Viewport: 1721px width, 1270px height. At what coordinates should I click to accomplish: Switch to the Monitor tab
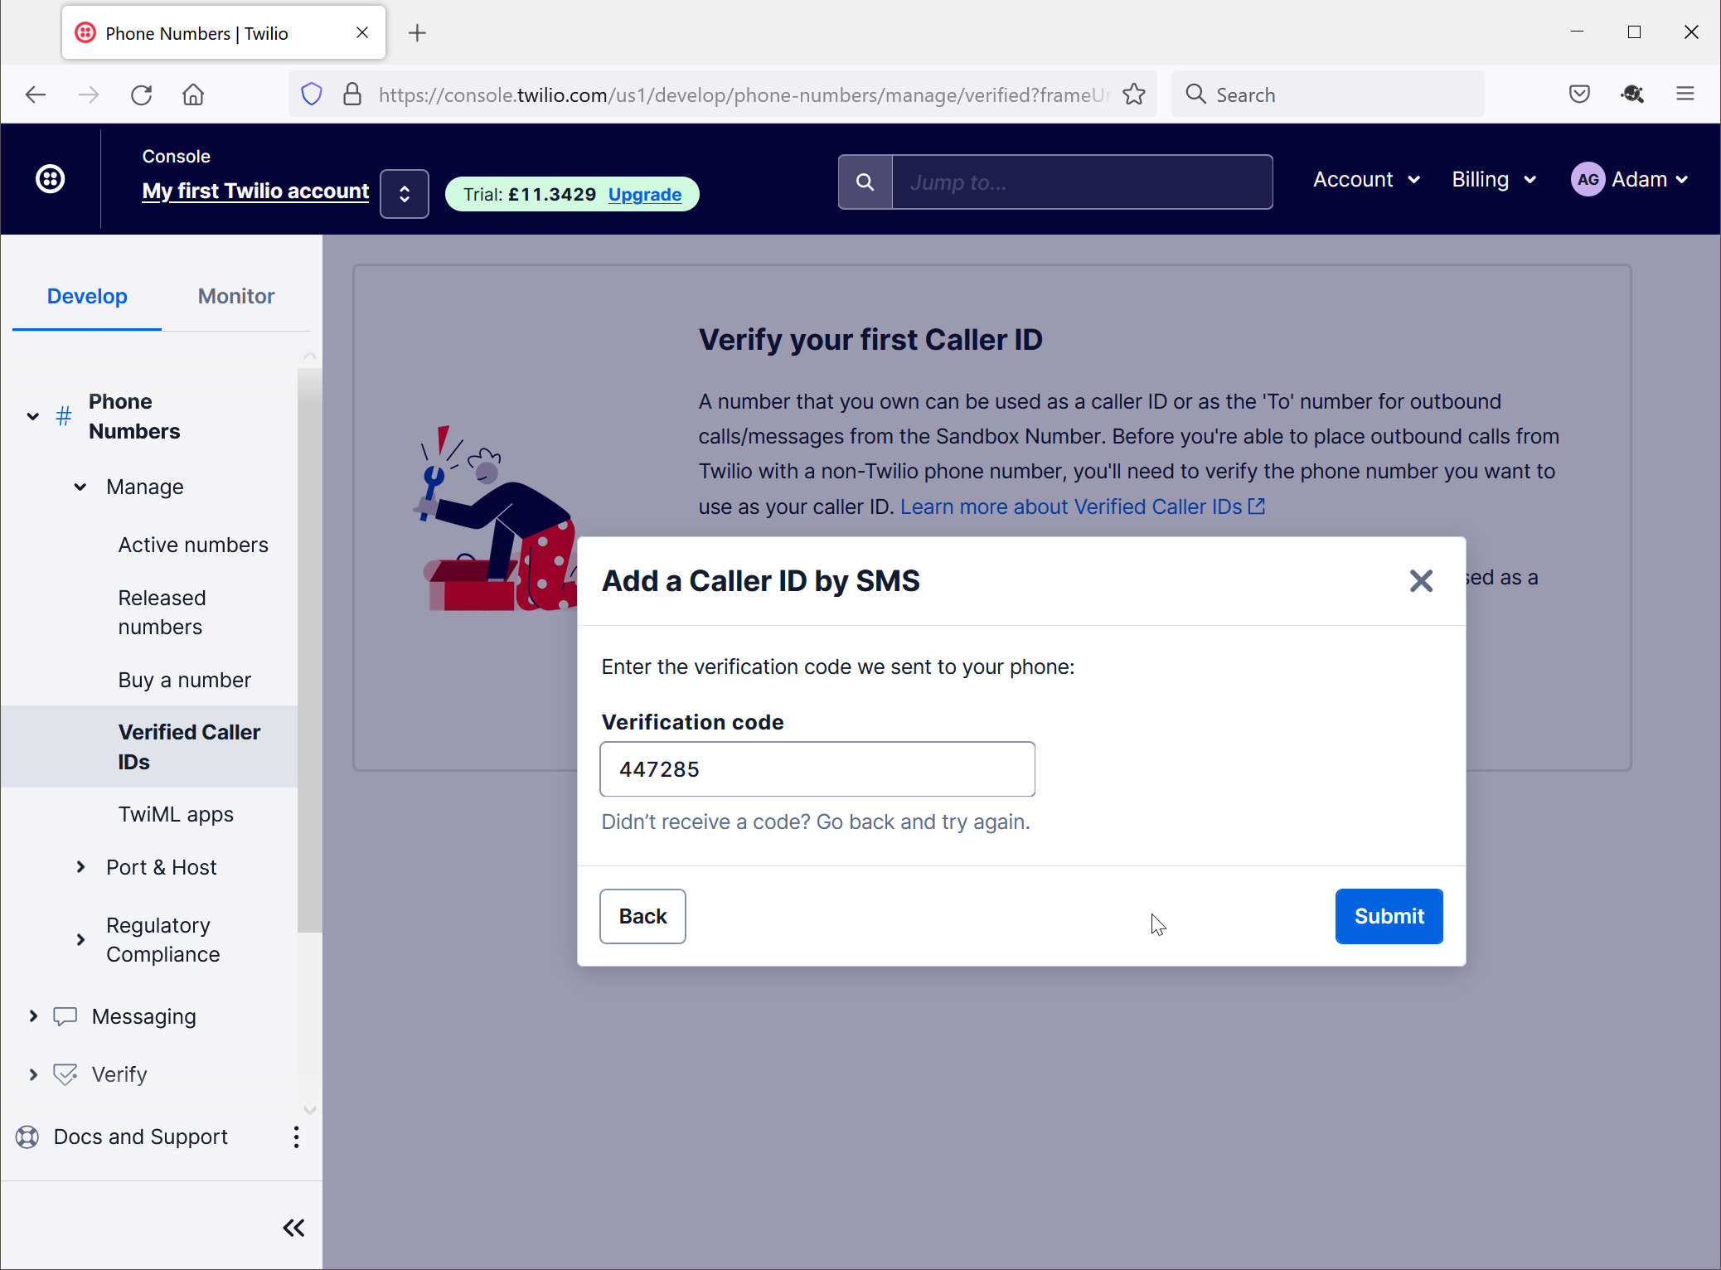coord(235,297)
